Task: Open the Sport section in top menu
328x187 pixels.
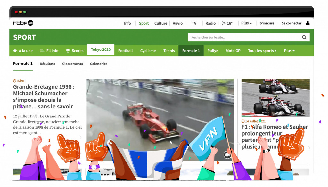Action: pos(144,23)
